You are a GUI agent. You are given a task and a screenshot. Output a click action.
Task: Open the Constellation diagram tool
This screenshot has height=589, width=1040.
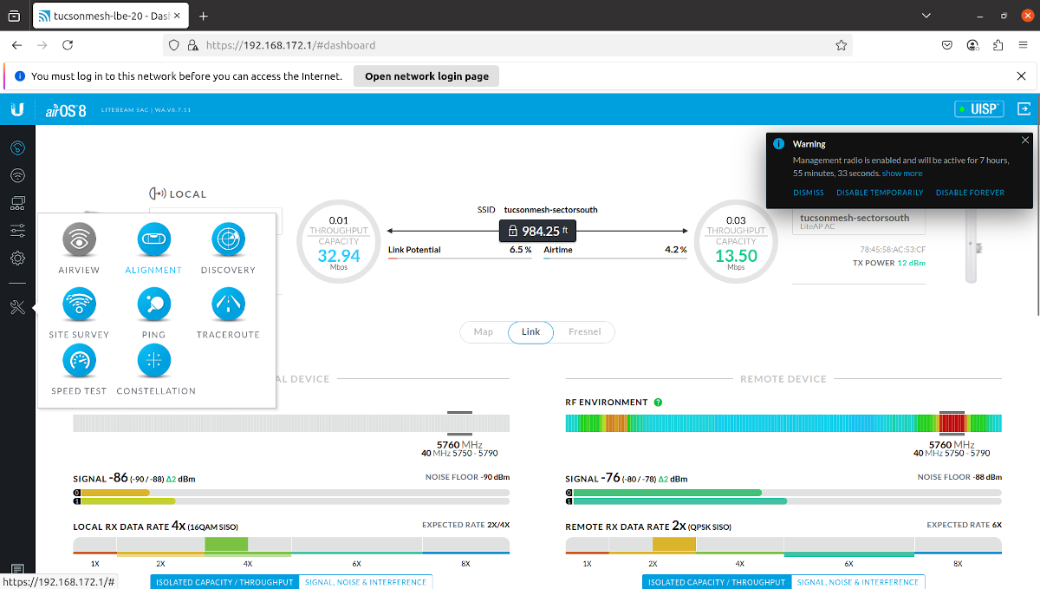[155, 362]
